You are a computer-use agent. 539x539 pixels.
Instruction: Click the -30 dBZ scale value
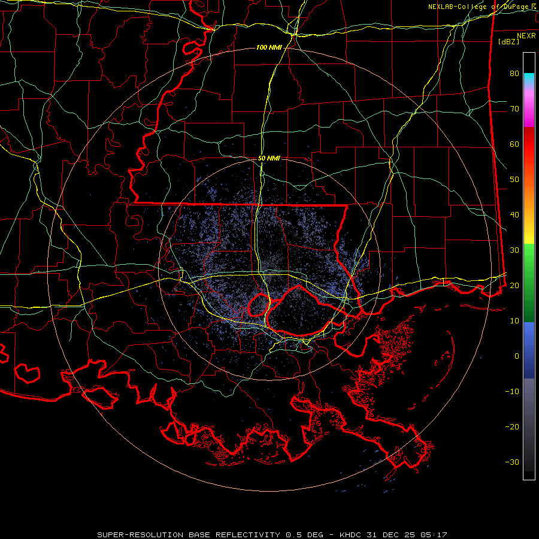coord(512,462)
